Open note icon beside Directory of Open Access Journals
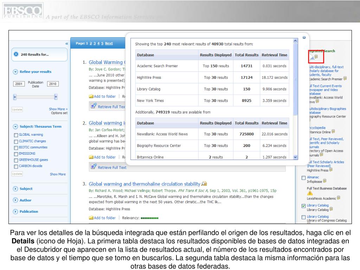Screen dimensions: 360x270 coord(321,155)
